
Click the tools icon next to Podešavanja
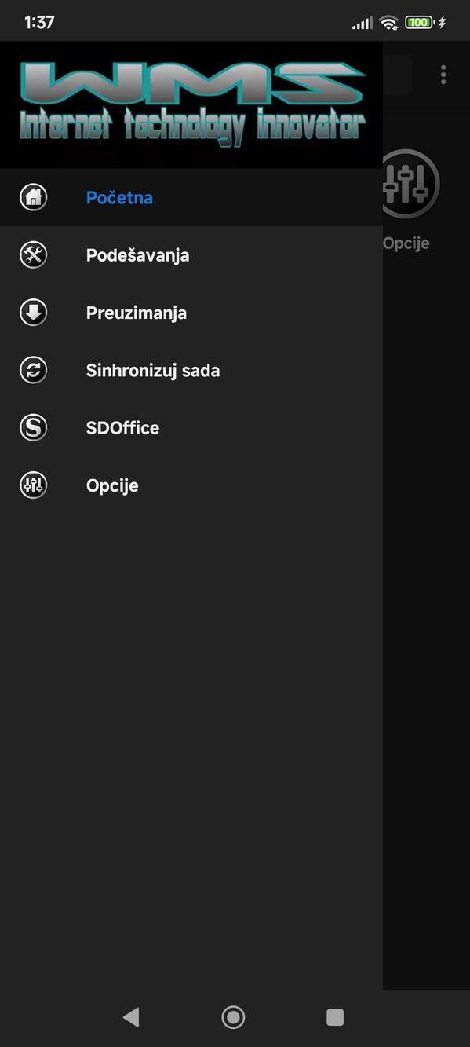tap(33, 254)
